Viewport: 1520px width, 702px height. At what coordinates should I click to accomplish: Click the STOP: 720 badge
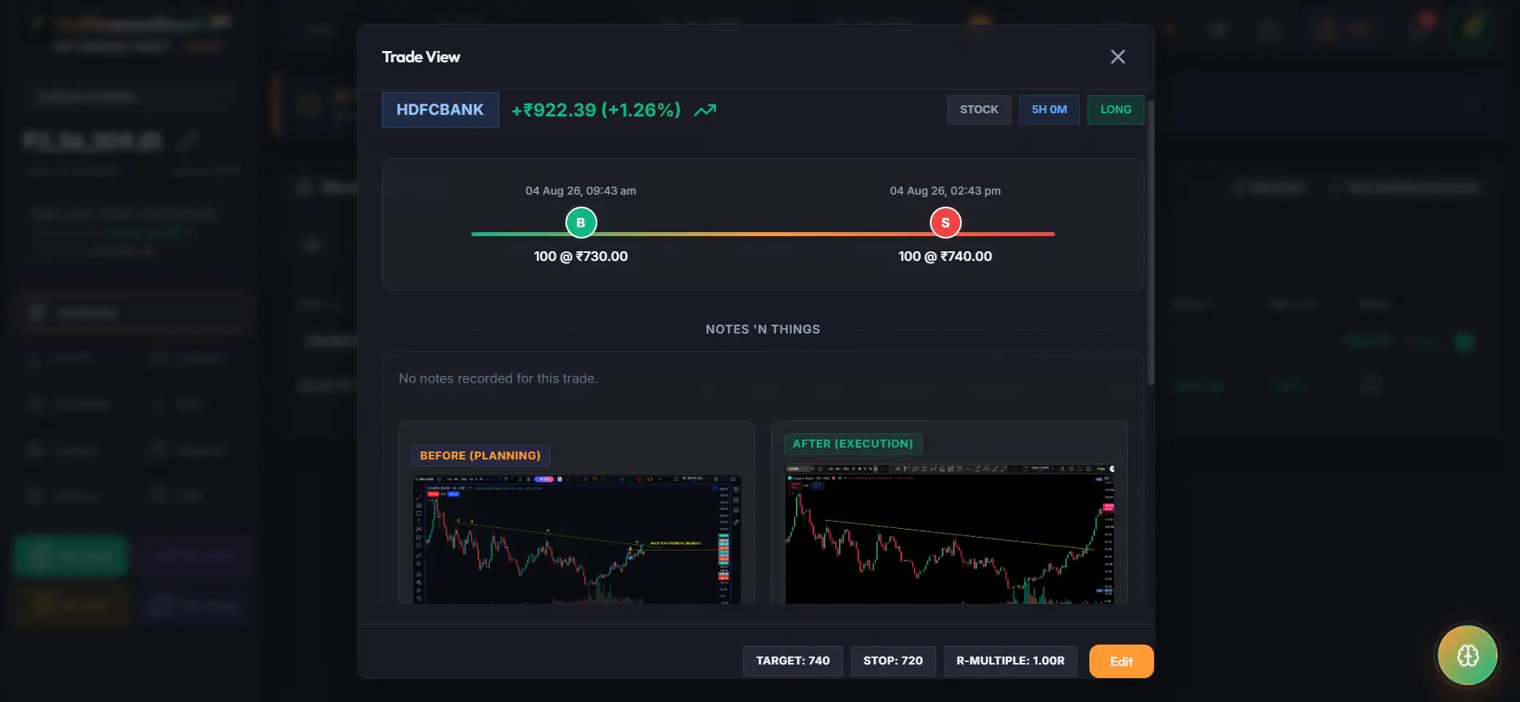point(893,661)
